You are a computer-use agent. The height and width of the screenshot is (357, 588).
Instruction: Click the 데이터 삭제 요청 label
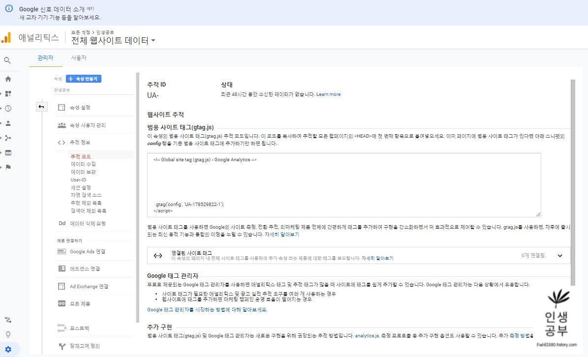click(x=88, y=224)
